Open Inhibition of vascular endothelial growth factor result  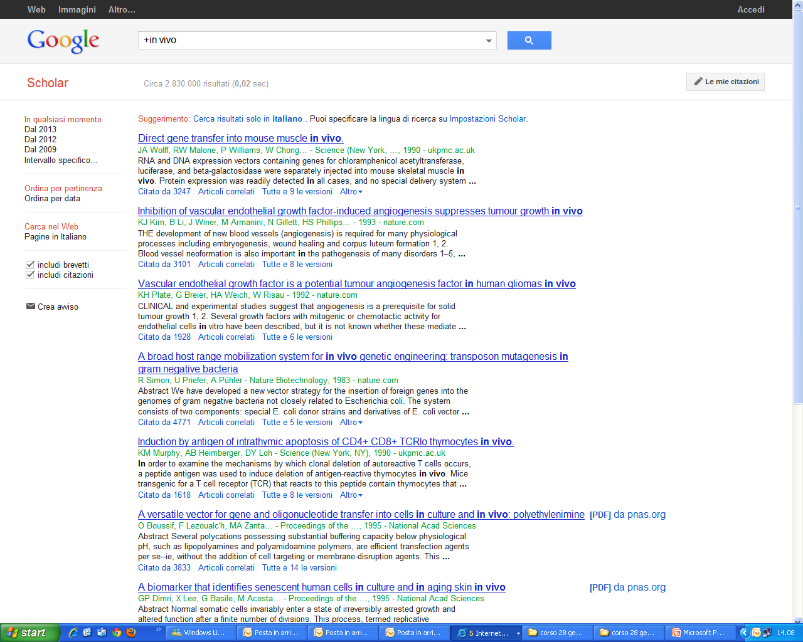[360, 211]
